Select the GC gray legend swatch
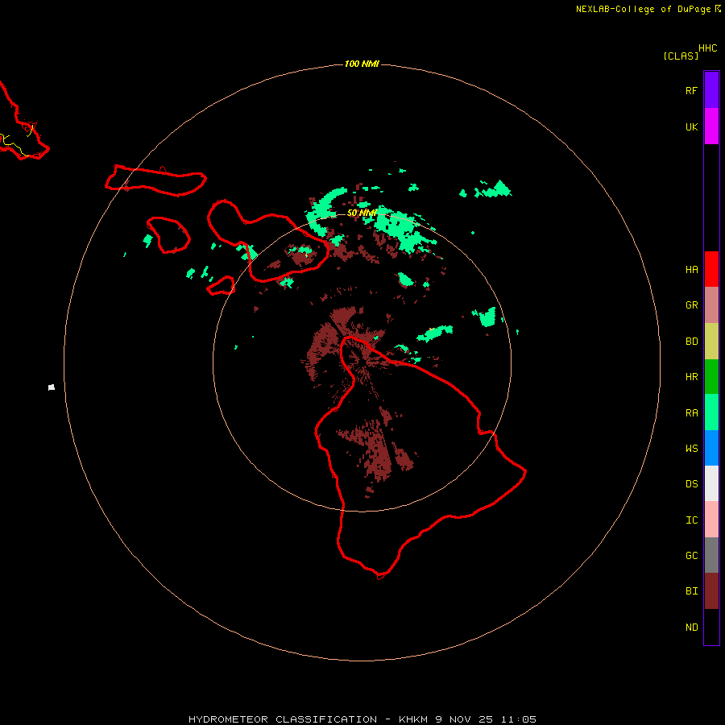 tap(711, 555)
